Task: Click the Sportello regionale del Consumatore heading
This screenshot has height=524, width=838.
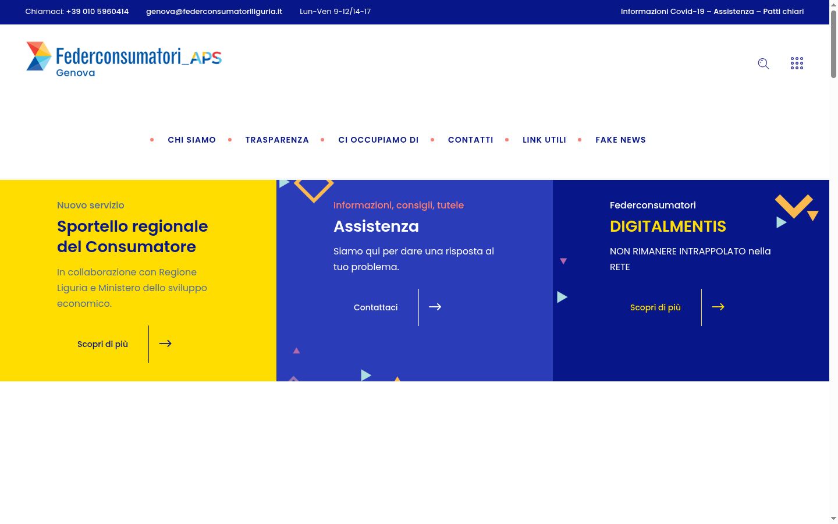Action: click(x=133, y=236)
